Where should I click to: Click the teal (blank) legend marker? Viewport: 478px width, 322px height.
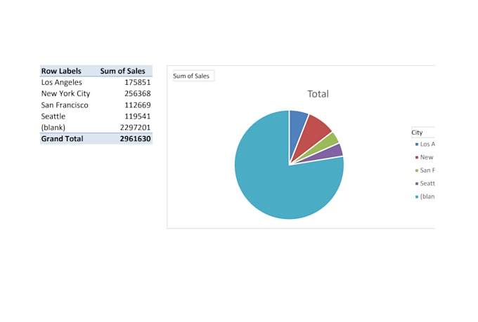(x=417, y=197)
